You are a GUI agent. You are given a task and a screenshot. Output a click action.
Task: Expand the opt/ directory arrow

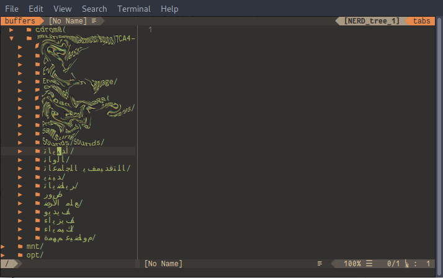2,255
